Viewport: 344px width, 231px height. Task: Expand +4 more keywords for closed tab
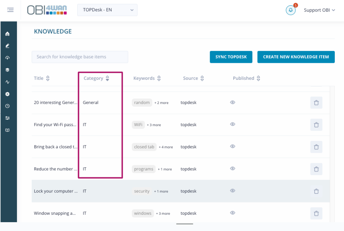166,147
